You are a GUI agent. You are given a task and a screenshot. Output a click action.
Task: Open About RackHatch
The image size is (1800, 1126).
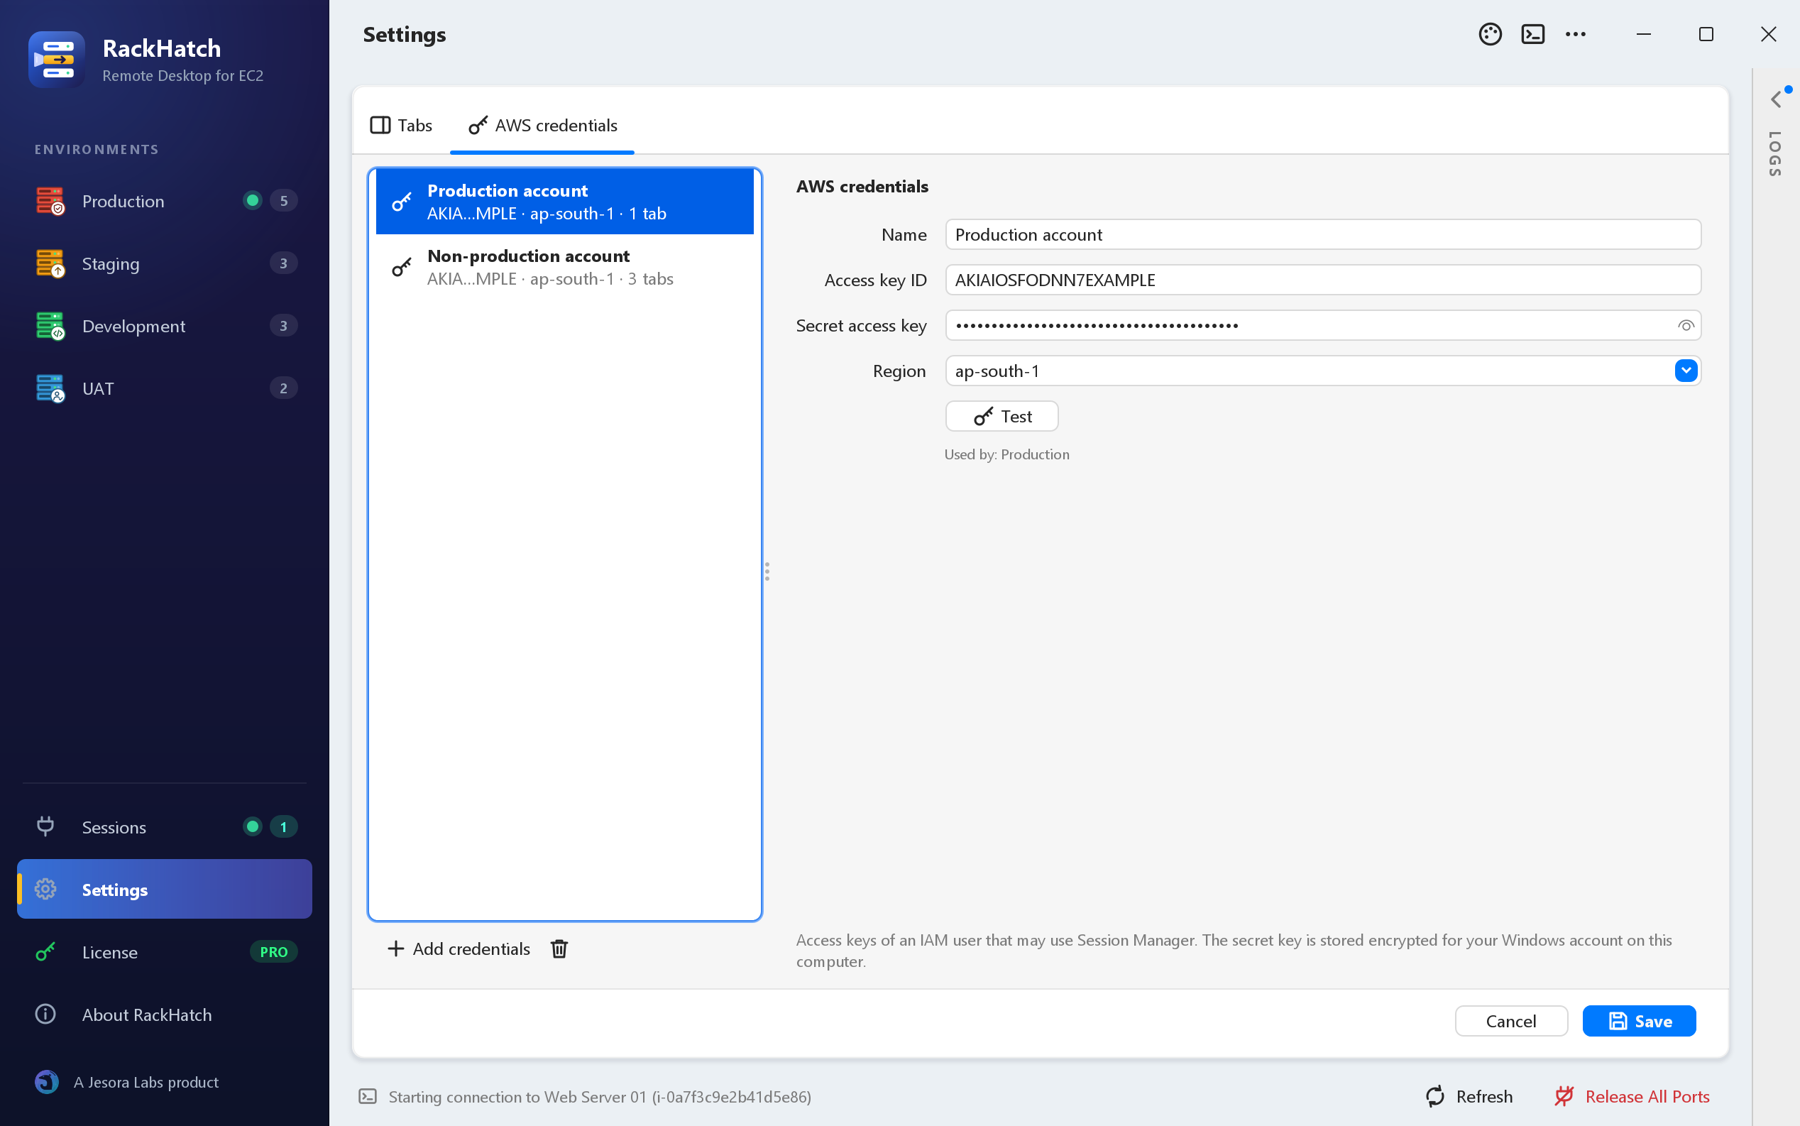pyautogui.click(x=165, y=1015)
